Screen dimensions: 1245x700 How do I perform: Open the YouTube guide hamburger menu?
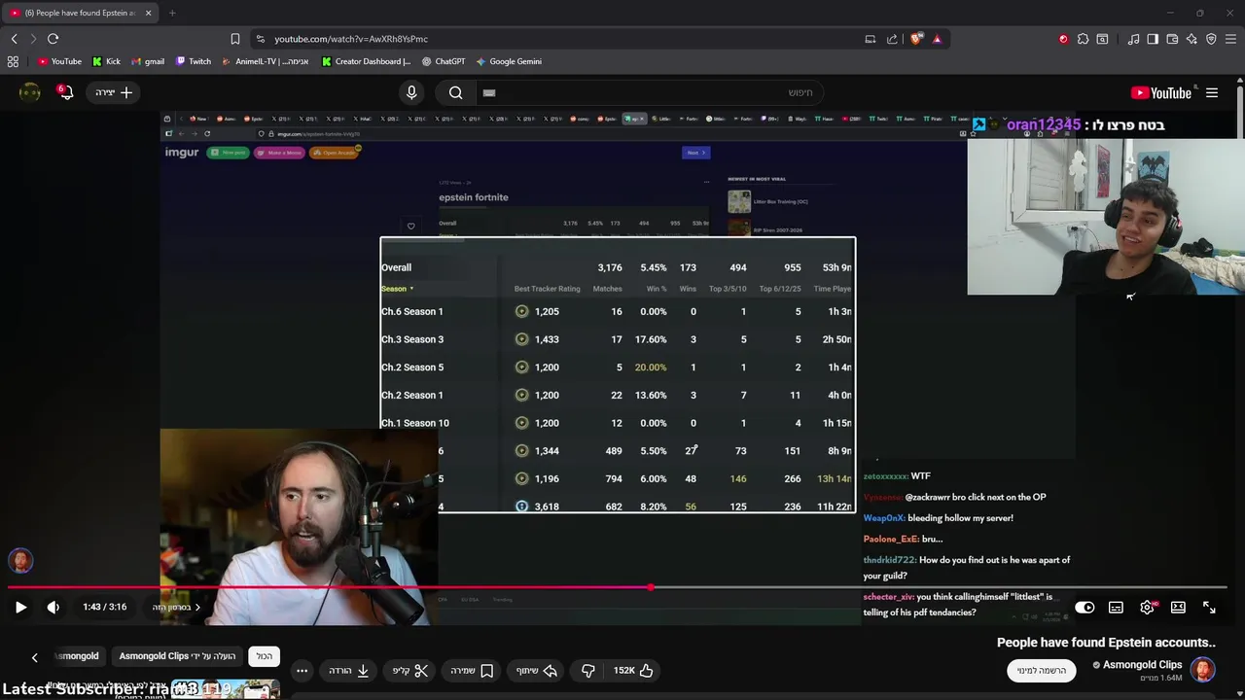[x=1212, y=92]
